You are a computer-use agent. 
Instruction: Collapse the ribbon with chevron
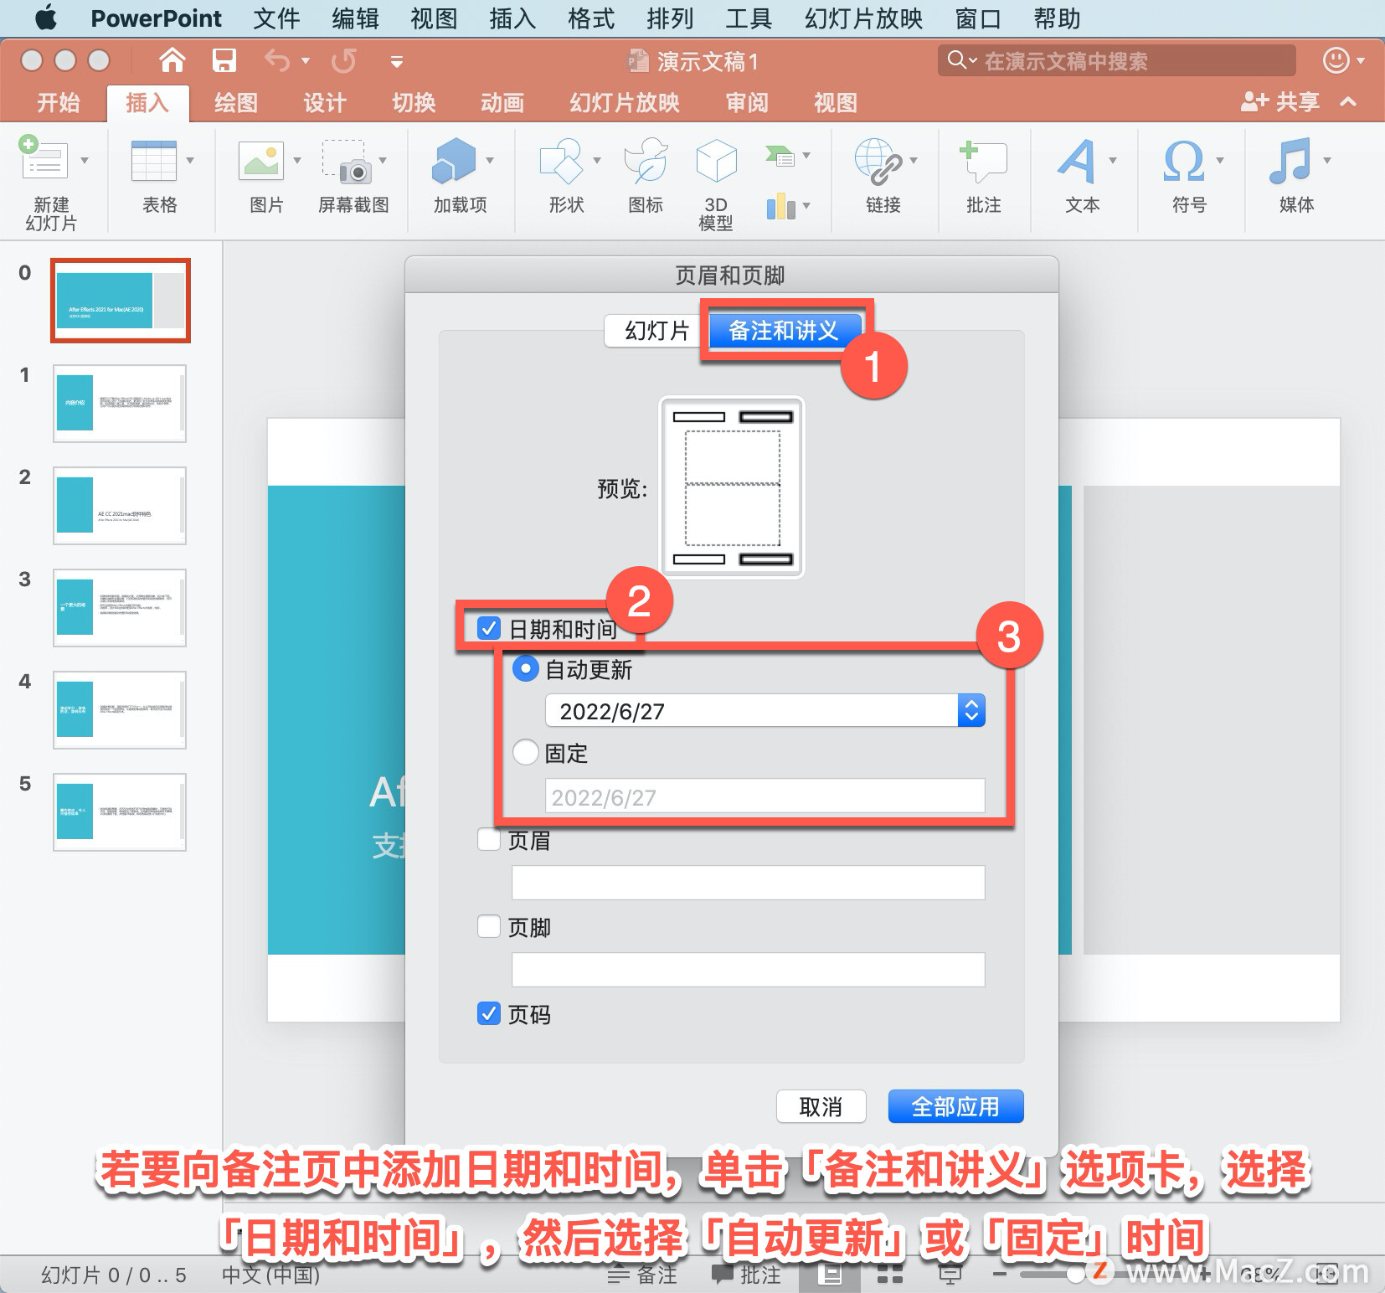click(x=1348, y=102)
